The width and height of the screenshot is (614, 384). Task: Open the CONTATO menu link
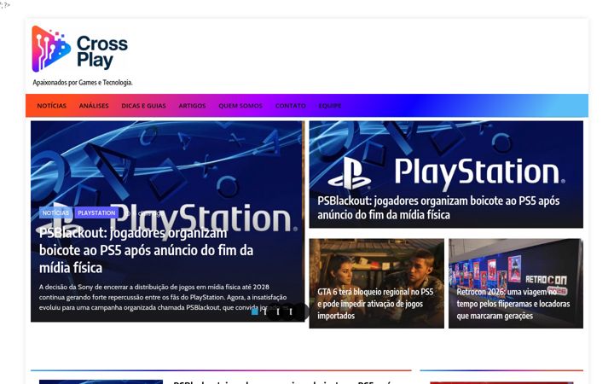coord(291,106)
